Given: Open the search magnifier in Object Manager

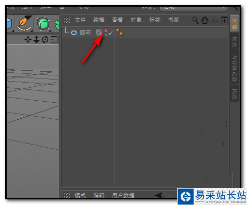Looking at the screenshot, I should [195, 20].
